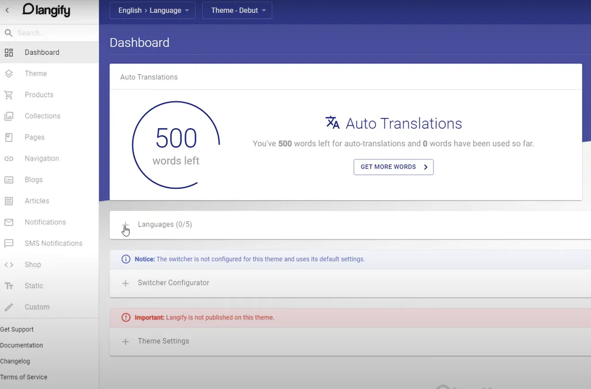Screen dimensions: 591x389
Task: Click the SMS Notifications chat bubble icon
Action: [9, 244]
